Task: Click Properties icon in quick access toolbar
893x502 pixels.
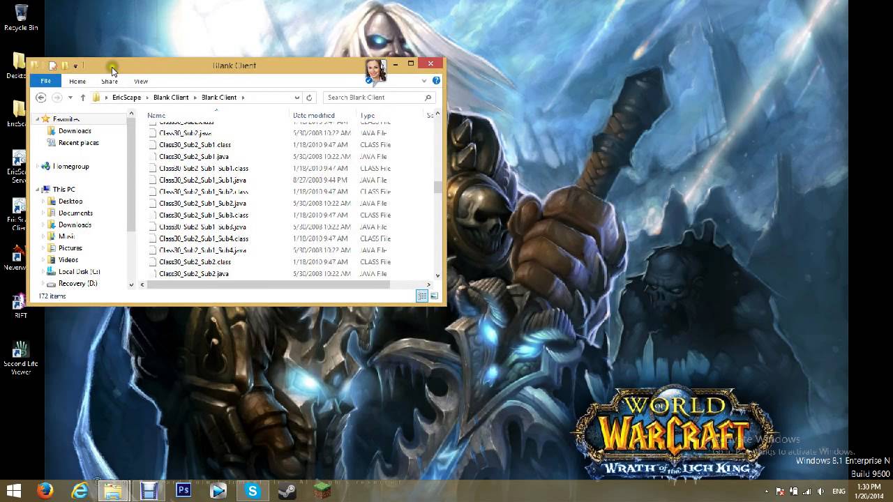Action: tap(52, 66)
